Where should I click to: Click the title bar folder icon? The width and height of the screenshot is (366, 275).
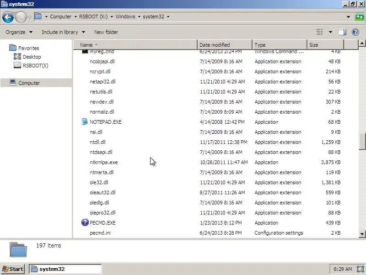pyautogui.click(x=4, y=4)
